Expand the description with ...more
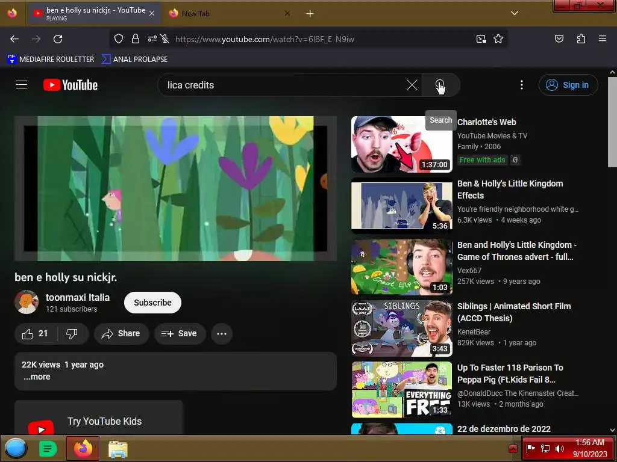617x462 pixels. coord(37,377)
